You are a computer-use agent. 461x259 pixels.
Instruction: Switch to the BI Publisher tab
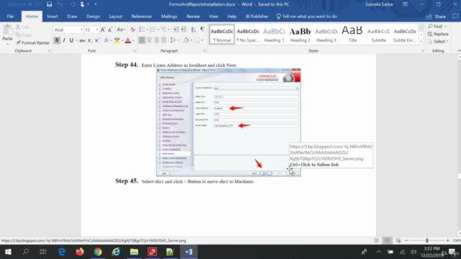(256, 17)
